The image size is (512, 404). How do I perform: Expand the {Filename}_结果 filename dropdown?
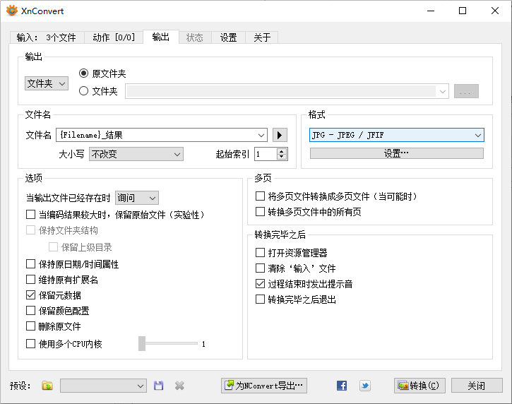pyautogui.click(x=261, y=135)
